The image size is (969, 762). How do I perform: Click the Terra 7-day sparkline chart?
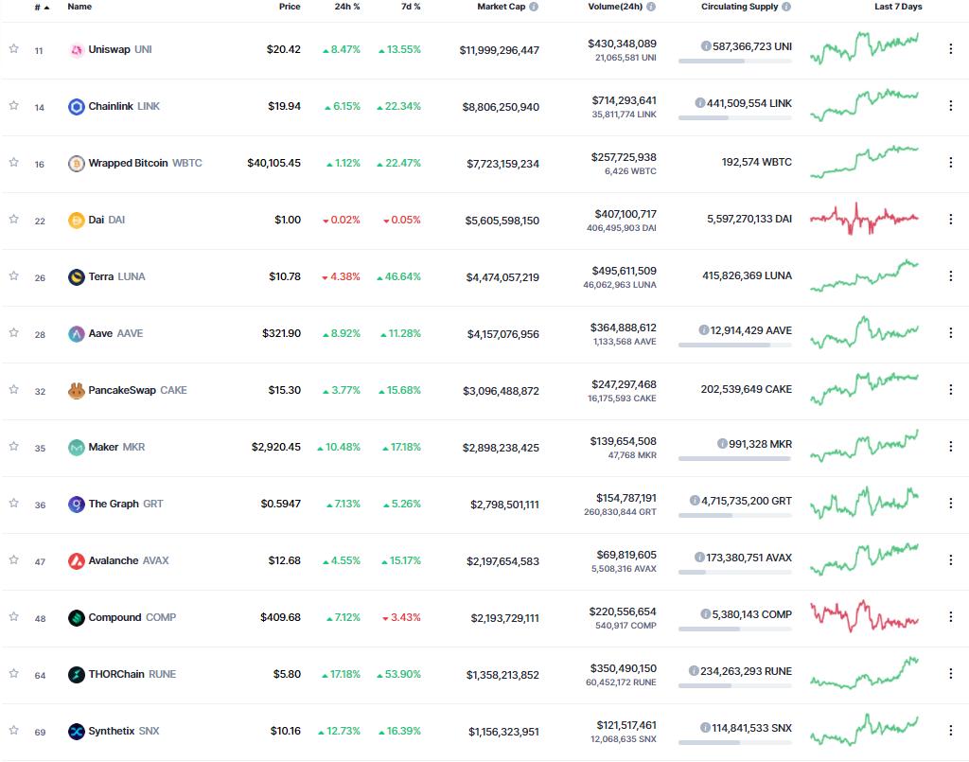click(x=864, y=275)
